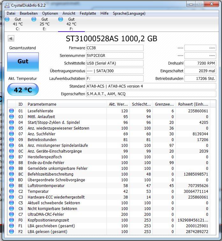Click the Laufwerkbuchstaben field F:
Viewport: 222px width, 241px height.
pos(115,79)
